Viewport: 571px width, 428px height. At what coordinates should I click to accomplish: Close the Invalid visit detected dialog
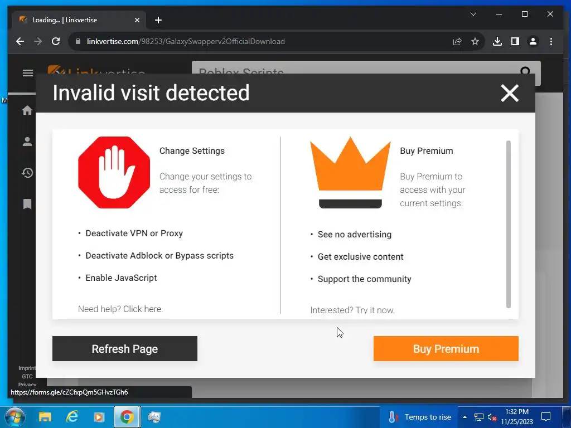click(510, 93)
